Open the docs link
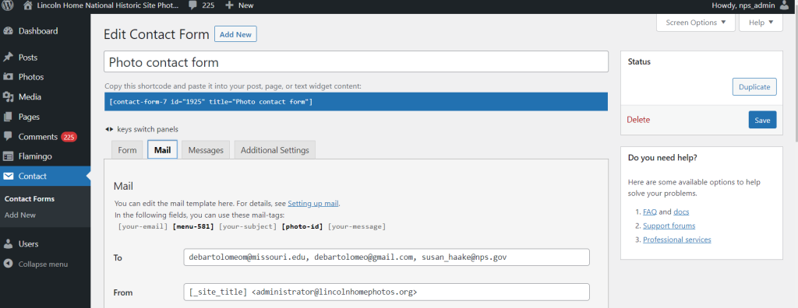798x308 pixels. (681, 212)
